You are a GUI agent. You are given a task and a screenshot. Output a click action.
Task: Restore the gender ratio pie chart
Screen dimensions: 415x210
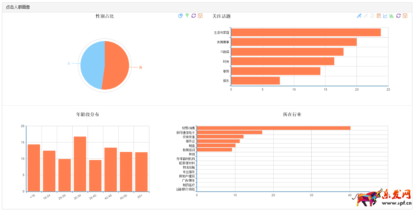(x=193, y=16)
